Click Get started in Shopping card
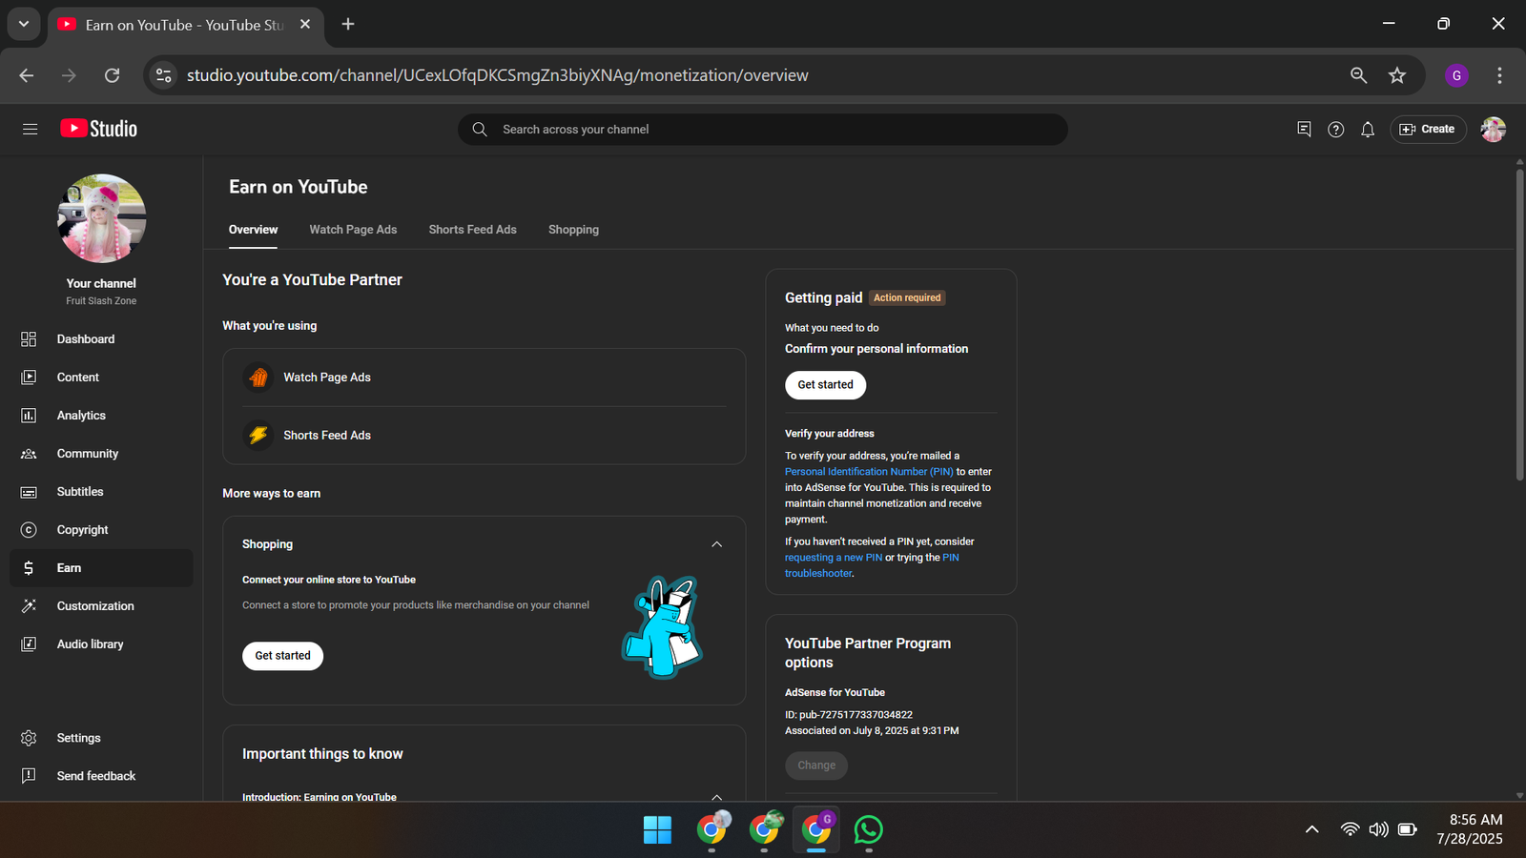The height and width of the screenshot is (858, 1526). click(x=282, y=656)
